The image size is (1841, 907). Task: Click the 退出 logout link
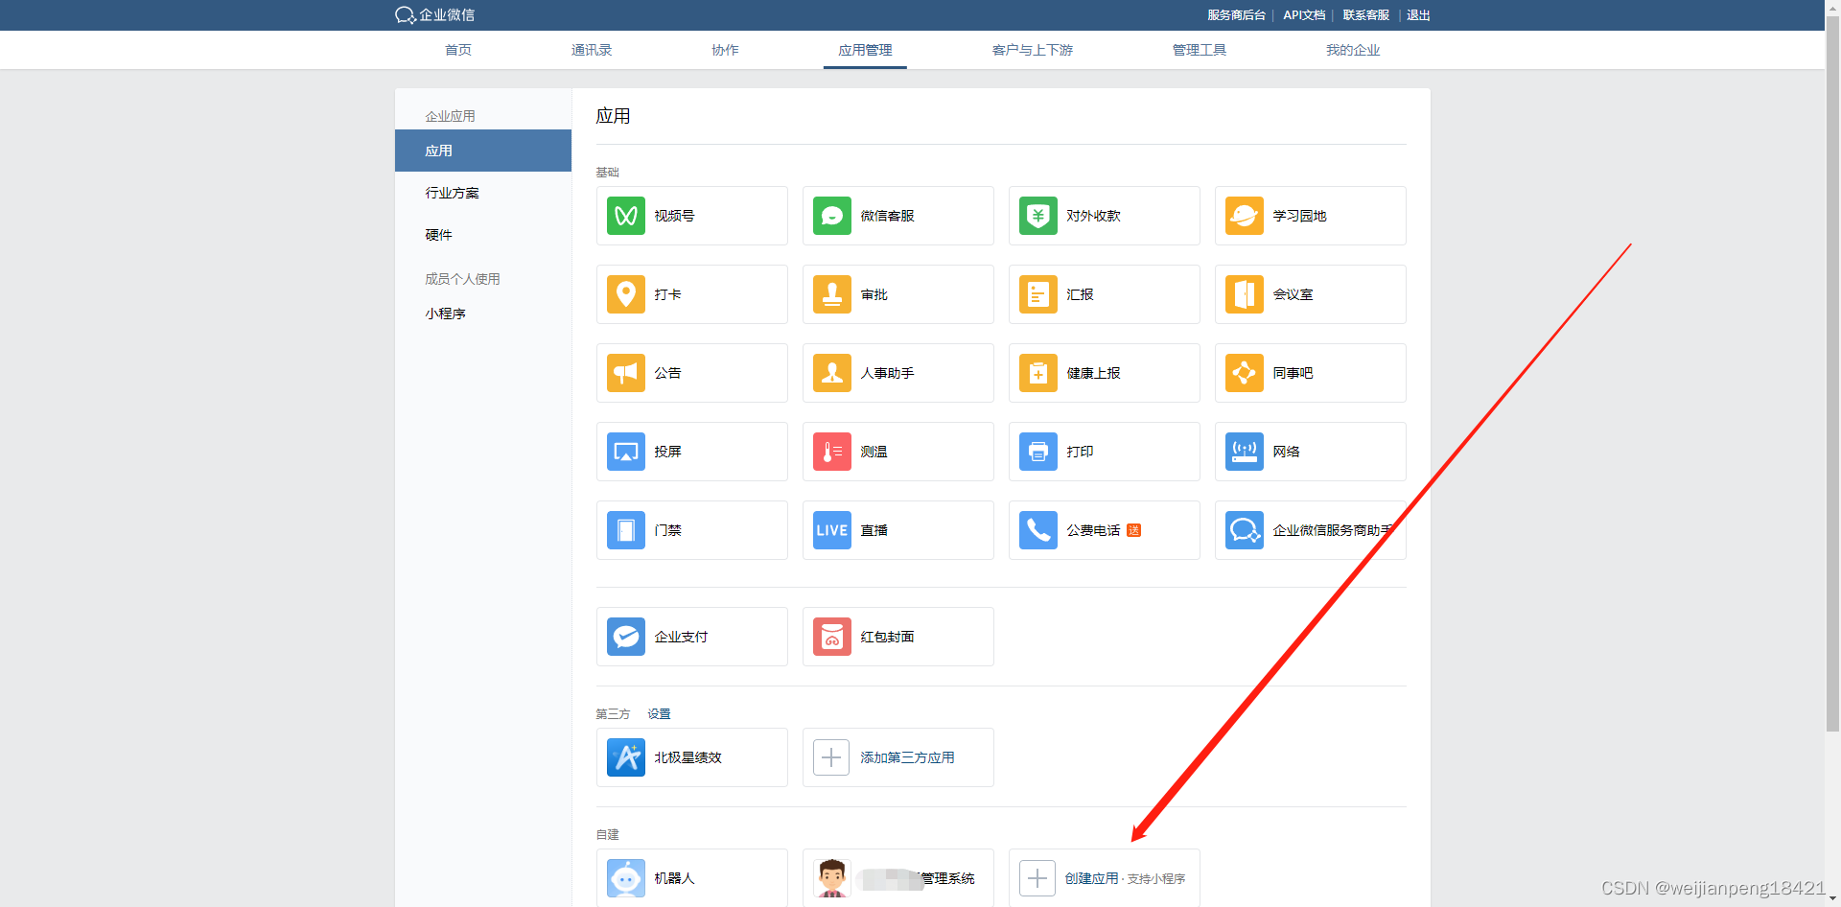pyautogui.click(x=1418, y=15)
